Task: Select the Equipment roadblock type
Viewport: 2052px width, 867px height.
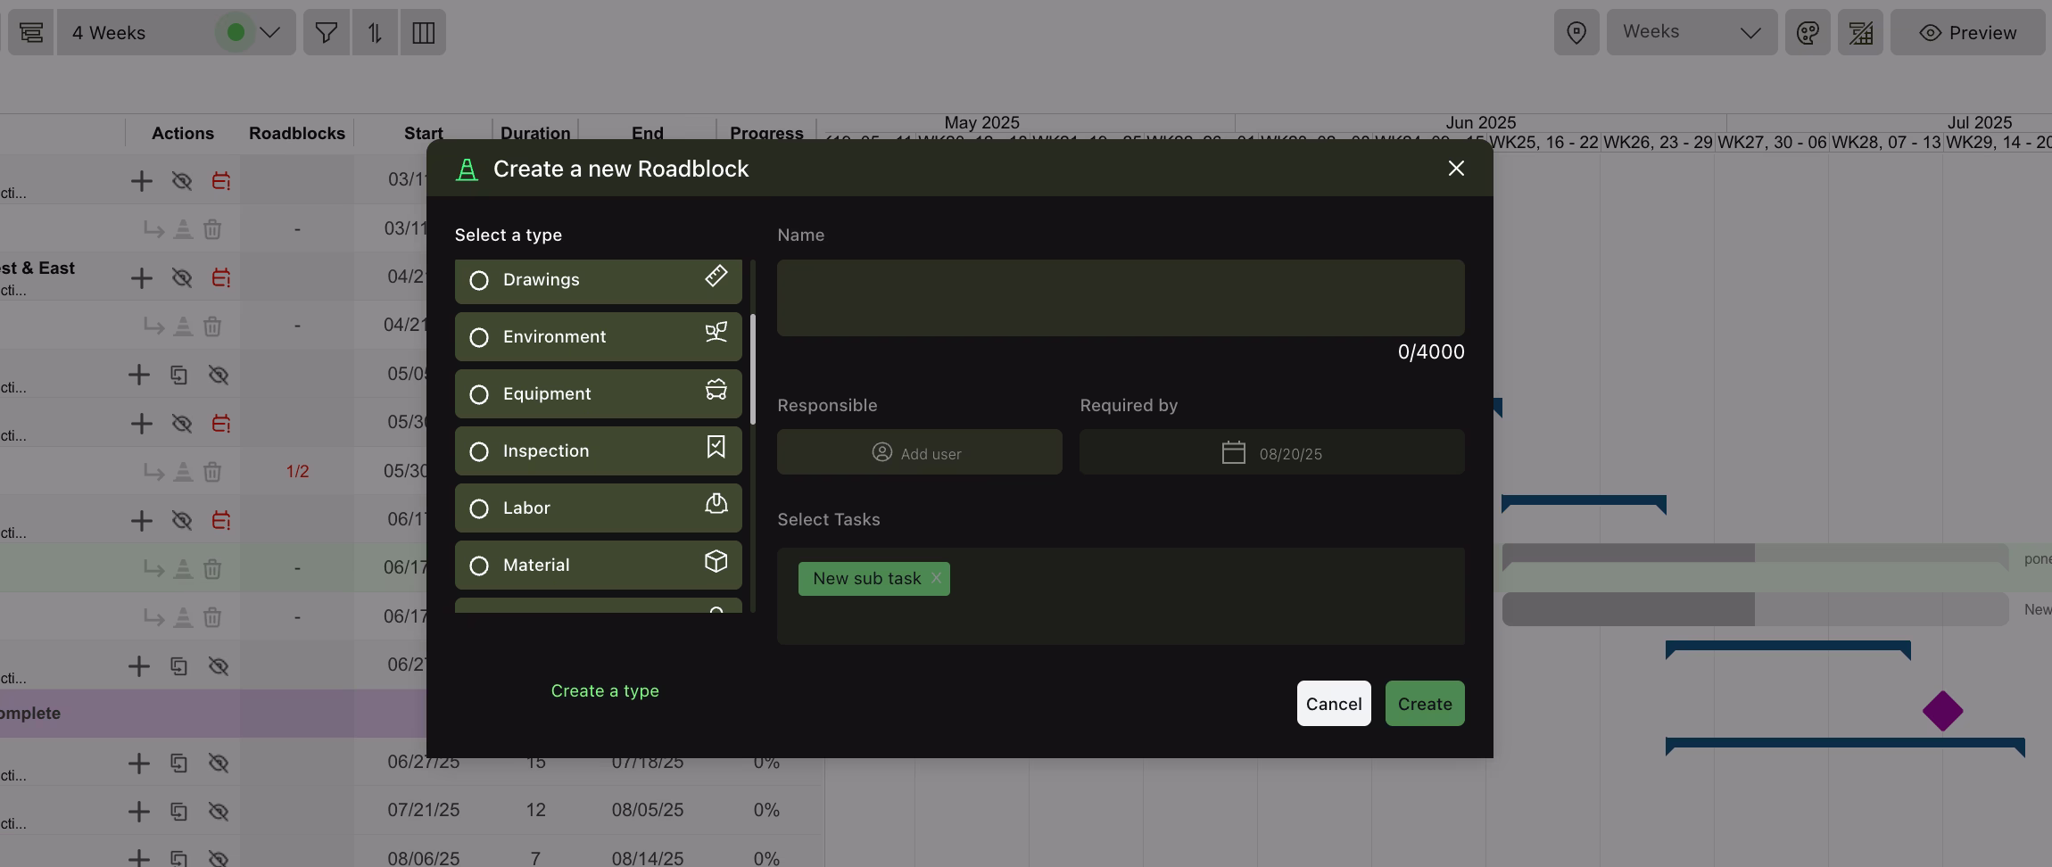Action: click(x=599, y=394)
